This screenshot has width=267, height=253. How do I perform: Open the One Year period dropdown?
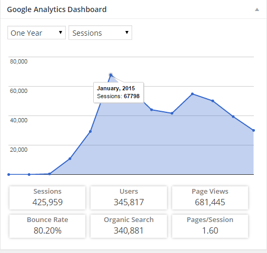tap(36, 33)
